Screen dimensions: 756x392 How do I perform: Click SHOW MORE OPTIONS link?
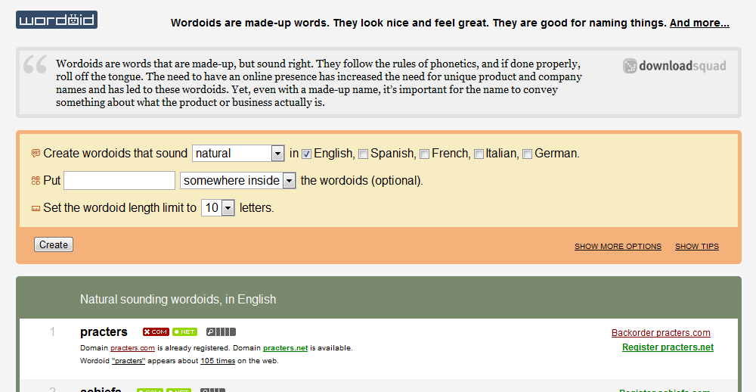pos(618,246)
